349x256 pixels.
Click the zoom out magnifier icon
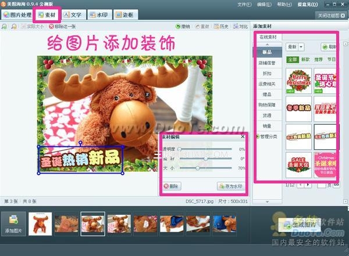click(14, 27)
